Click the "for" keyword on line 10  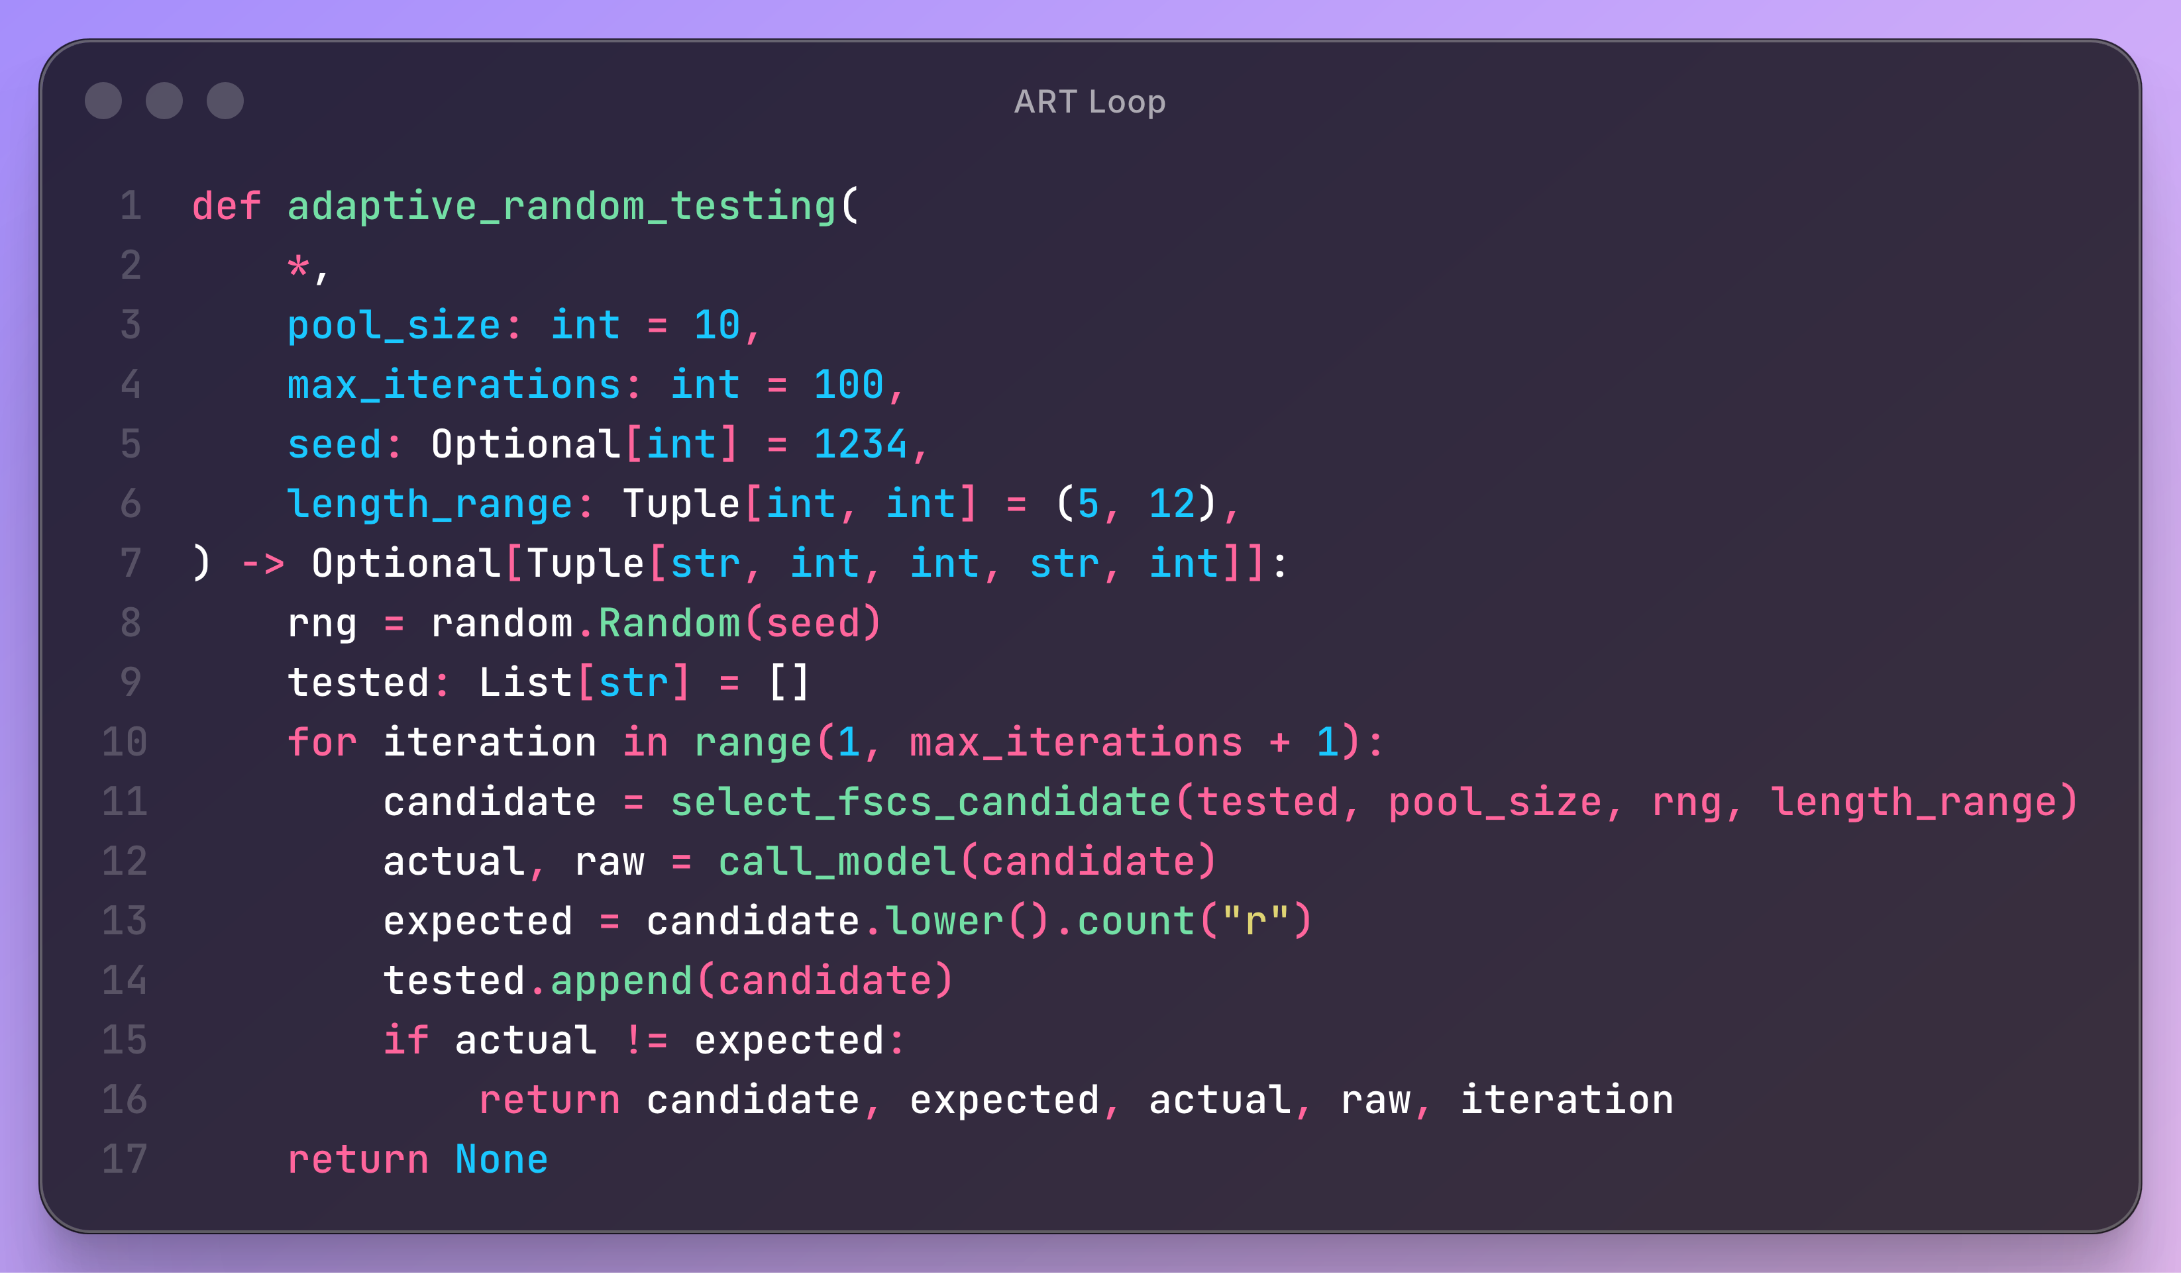click(x=321, y=743)
